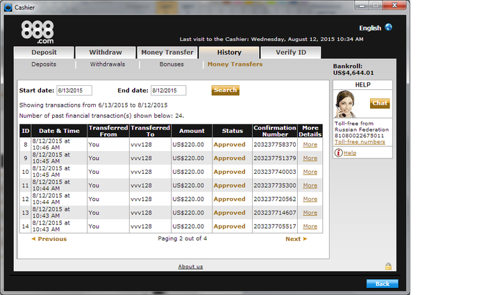
Task: Switch to the Withdraw tab
Action: (106, 52)
